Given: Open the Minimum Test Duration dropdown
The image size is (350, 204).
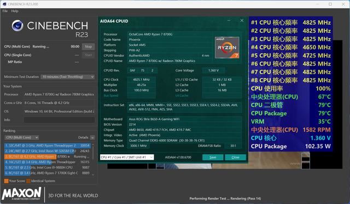Looking at the screenshot, I should pyautogui.click(x=68, y=77).
